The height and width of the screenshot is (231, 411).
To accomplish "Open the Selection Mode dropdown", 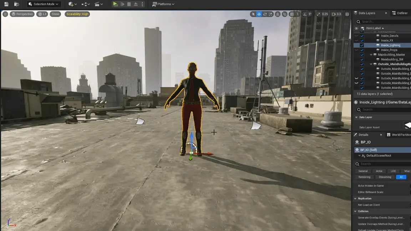I will [44, 4].
